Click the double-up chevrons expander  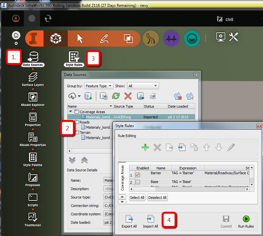tap(84, 160)
